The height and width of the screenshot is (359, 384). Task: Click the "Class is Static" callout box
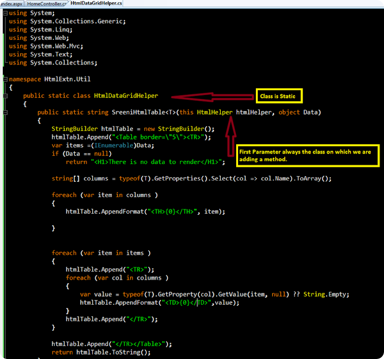point(278,96)
